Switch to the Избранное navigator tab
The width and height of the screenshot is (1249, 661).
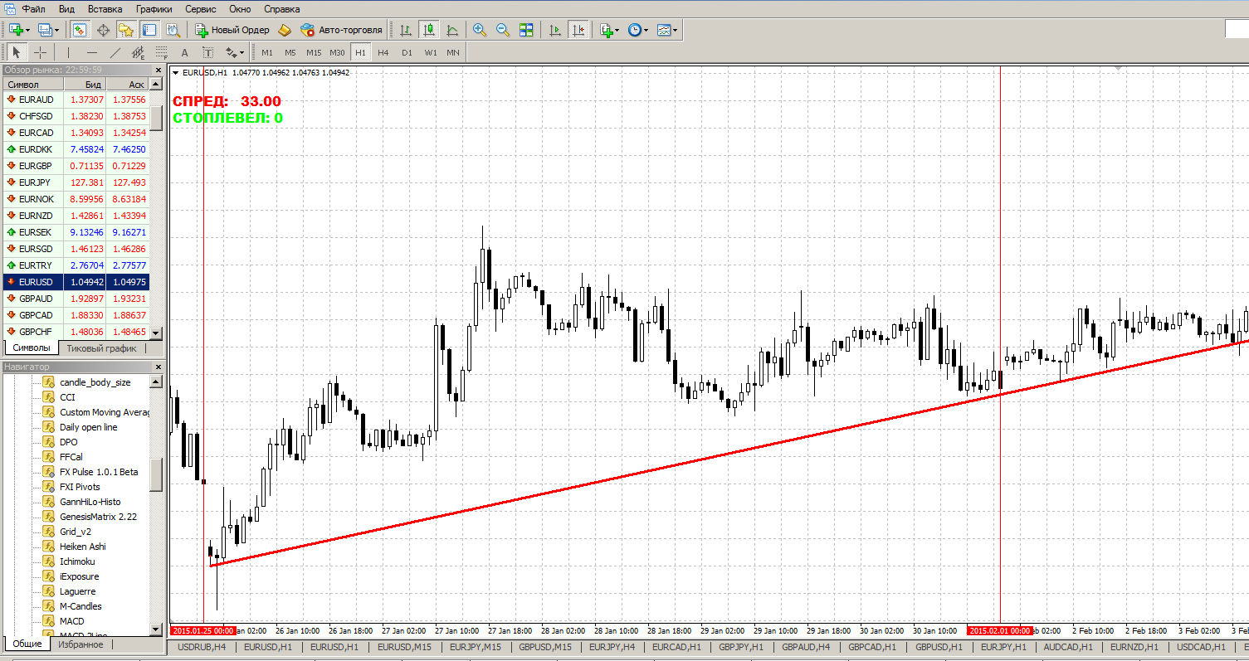point(81,644)
